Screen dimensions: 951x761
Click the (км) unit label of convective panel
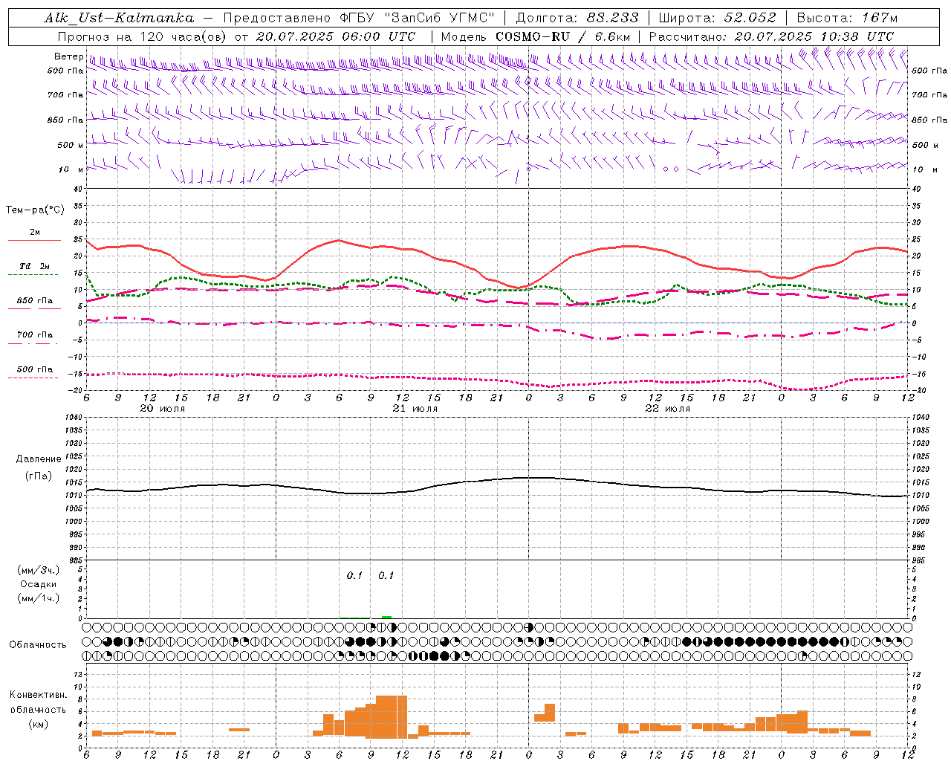coord(39,724)
